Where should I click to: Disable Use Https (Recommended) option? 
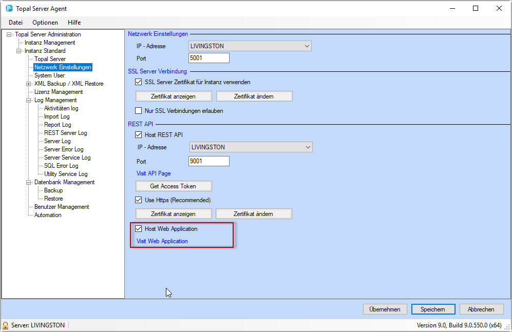[138, 200]
